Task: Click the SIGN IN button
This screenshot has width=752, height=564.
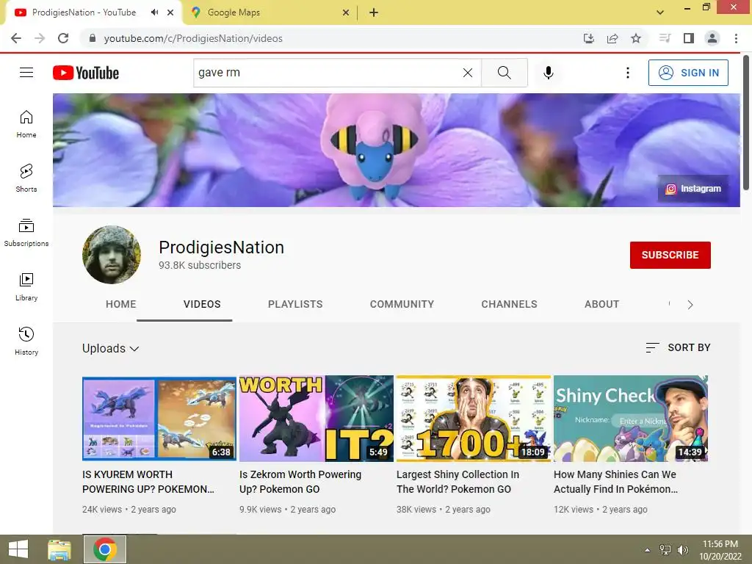Action: click(688, 73)
